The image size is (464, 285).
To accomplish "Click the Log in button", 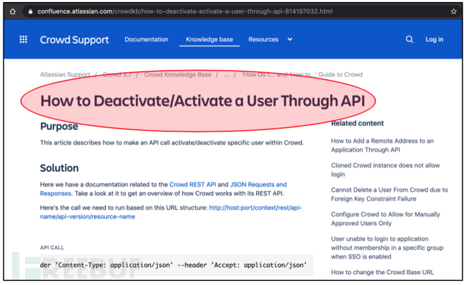I will pos(434,40).
